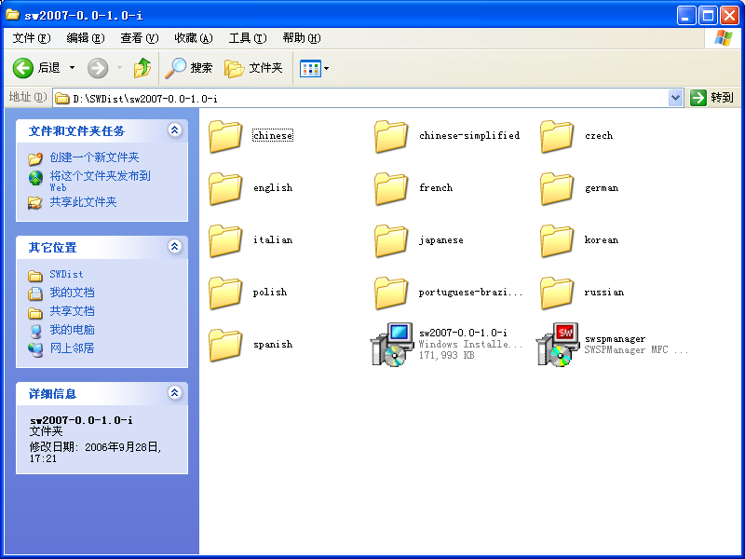
Task: Select the italian folder icon
Action: tap(225, 240)
